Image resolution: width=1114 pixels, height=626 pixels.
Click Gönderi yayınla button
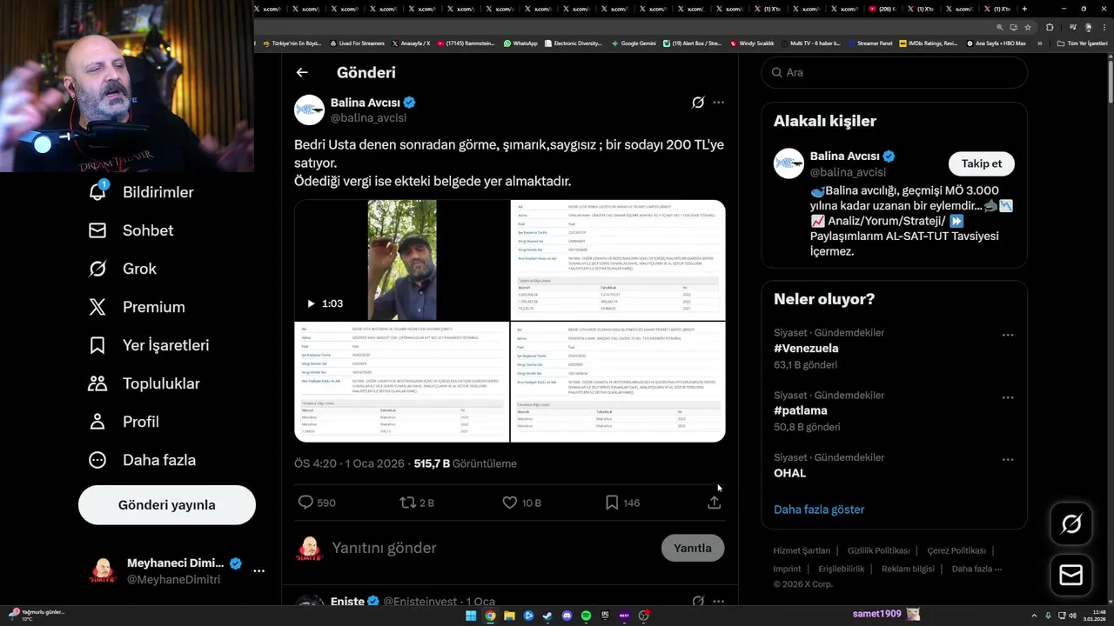(x=167, y=505)
